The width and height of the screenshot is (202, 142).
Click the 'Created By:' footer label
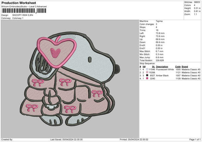[7, 139]
